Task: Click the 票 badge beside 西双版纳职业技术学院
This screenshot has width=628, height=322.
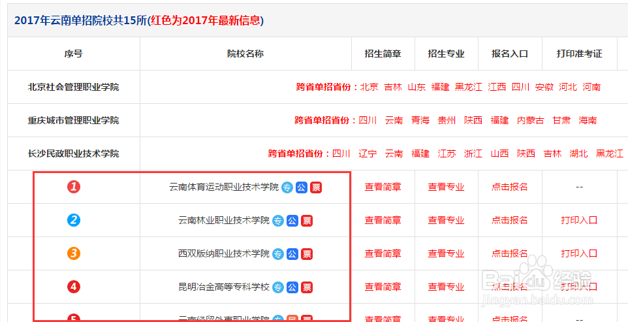Action: [307, 253]
